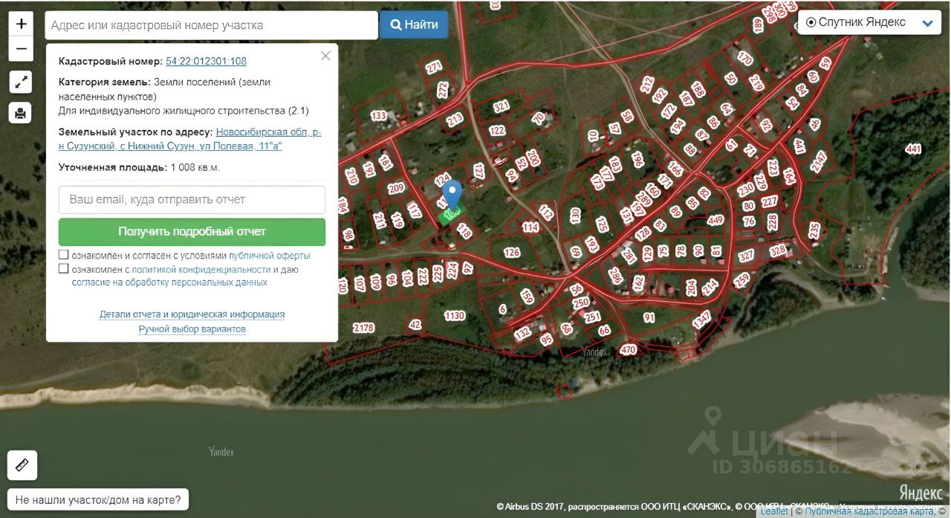Open the Leaflet attribution link
Image resolution: width=951 pixels, height=518 pixels.
(774, 511)
